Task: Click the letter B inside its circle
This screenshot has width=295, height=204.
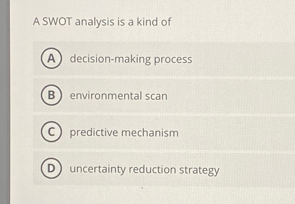Action: click(51, 96)
